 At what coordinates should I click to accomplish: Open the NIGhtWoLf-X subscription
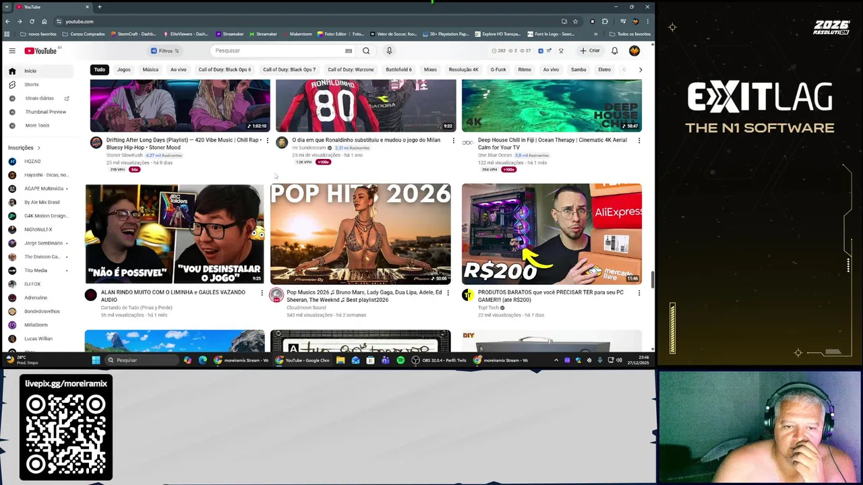(39, 229)
